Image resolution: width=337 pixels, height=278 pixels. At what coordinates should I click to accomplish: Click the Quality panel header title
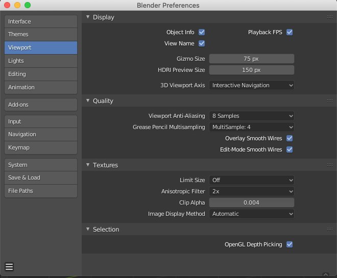[x=103, y=101]
